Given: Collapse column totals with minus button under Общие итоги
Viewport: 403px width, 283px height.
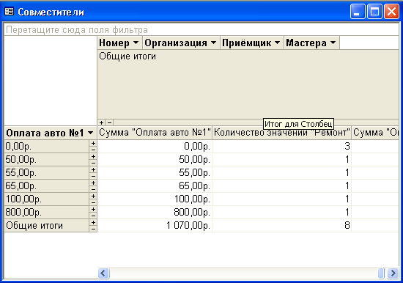Looking at the screenshot, I should 109,122.
